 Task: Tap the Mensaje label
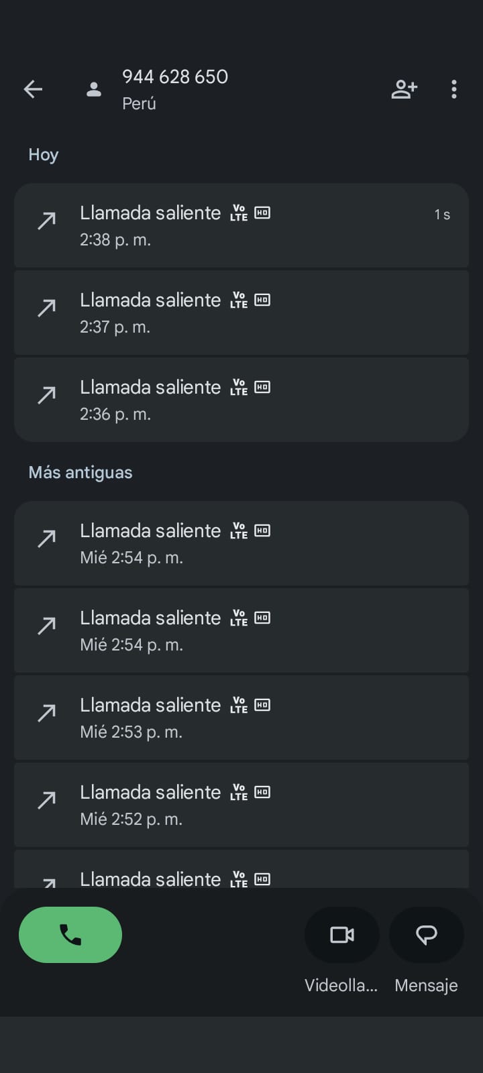(x=426, y=985)
